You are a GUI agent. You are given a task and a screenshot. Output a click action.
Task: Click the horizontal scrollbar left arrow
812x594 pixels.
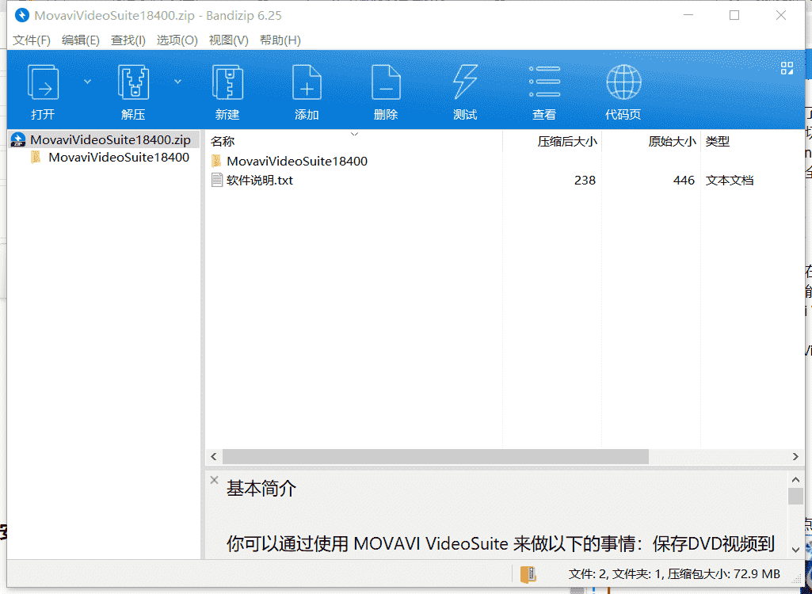pyautogui.click(x=214, y=456)
